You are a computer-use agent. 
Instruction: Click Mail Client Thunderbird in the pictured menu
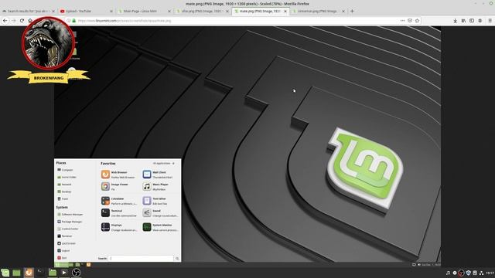[160, 175]
